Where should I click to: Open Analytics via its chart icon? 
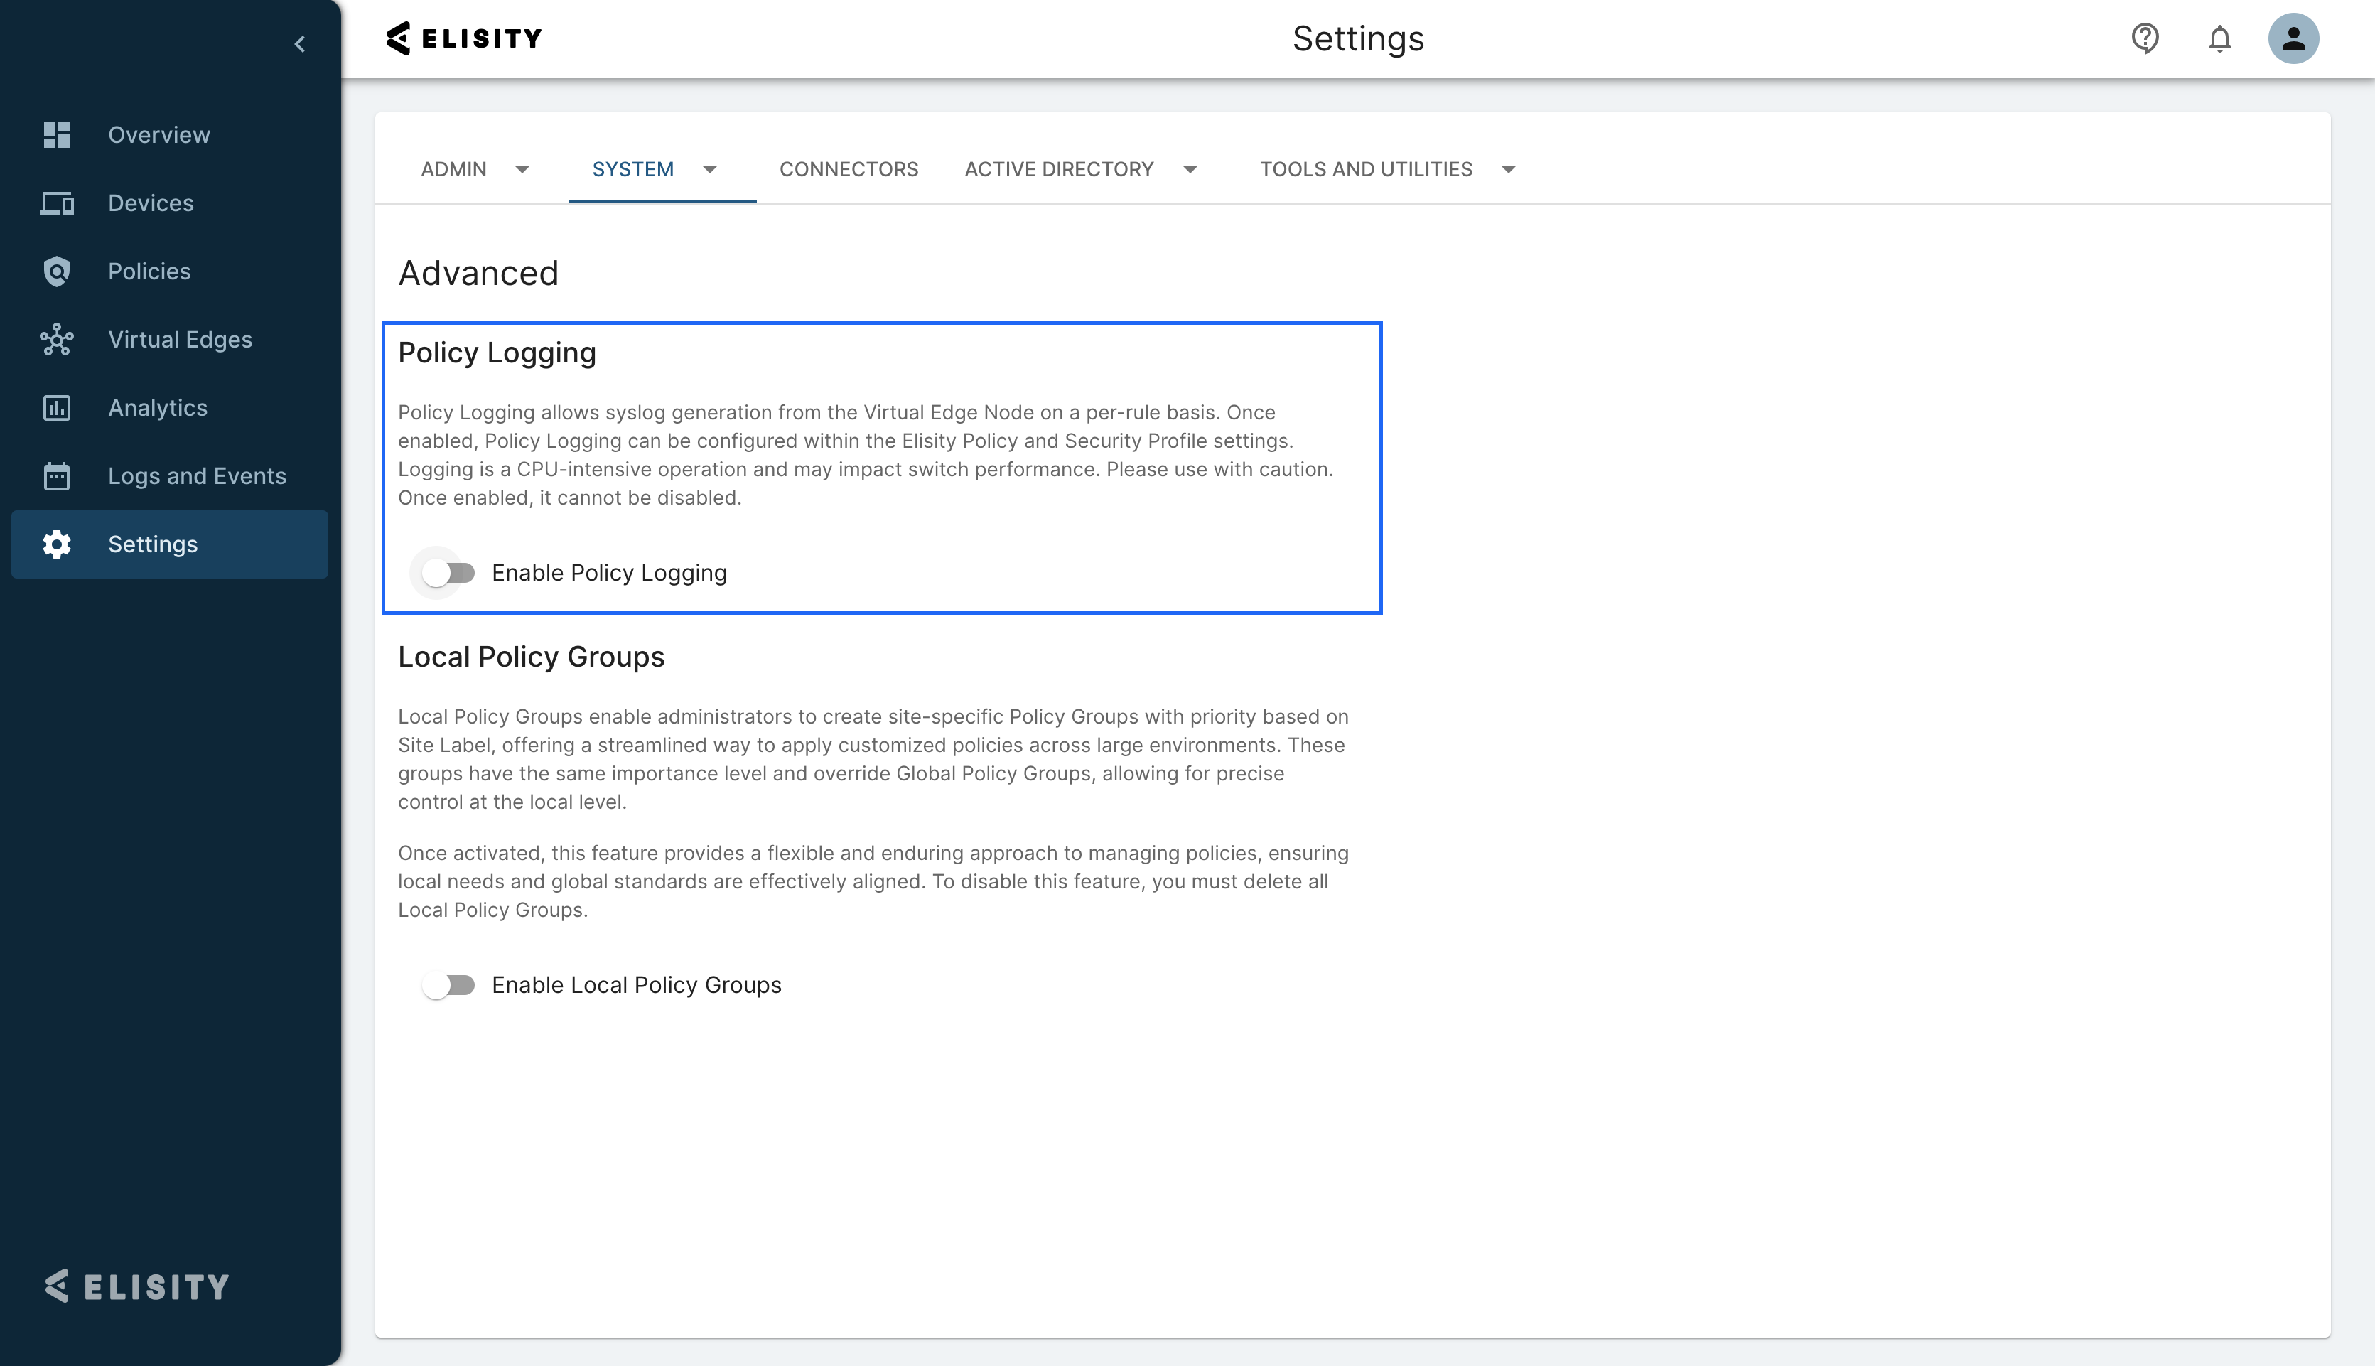pyautogui.click(x=58, y=408)
